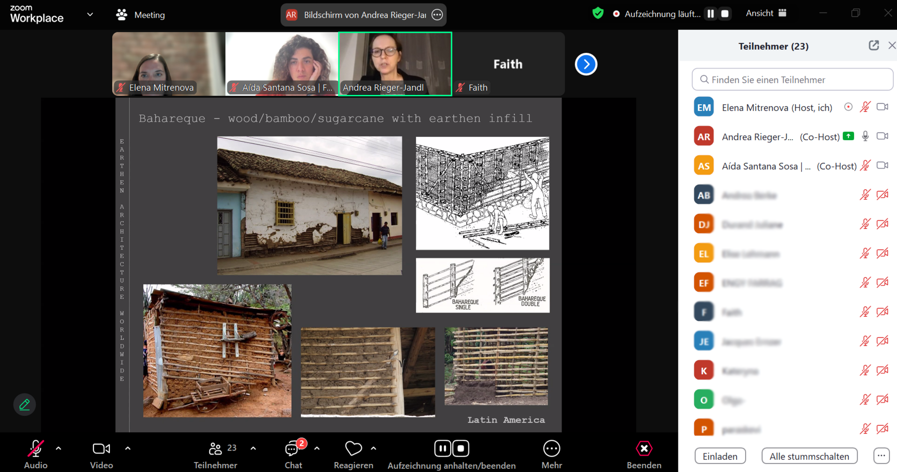Open the Chat panel
Viewport: 897px width, 472px height.
pyautogui.click(x=293, y=454)
